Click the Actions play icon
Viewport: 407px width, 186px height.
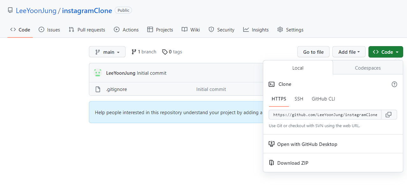pyautogui.click(x=117, y=30)
